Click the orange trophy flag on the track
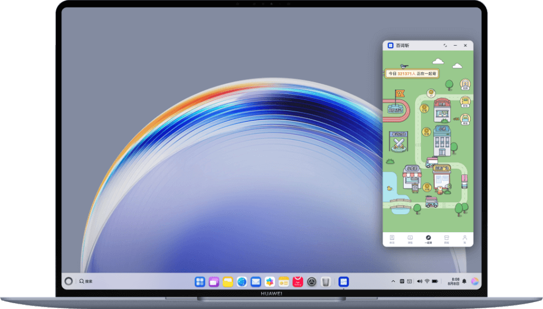The height and width of the screenshot is (309, 543). coord(400,94)
